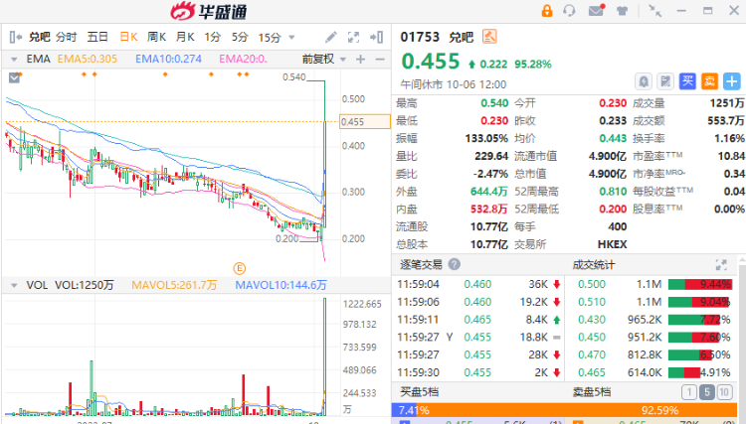Click the MAVOL10:144.6万 label

281,285
